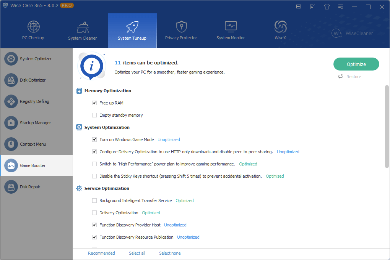Click Optimized status next to Delivery Optimization

[x=151, y=213]
